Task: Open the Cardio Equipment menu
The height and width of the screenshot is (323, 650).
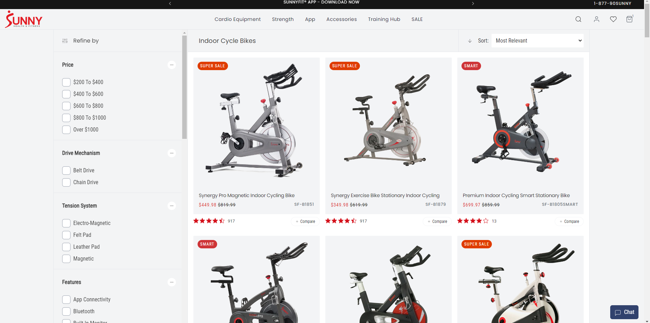Action: tap(238, 19)
